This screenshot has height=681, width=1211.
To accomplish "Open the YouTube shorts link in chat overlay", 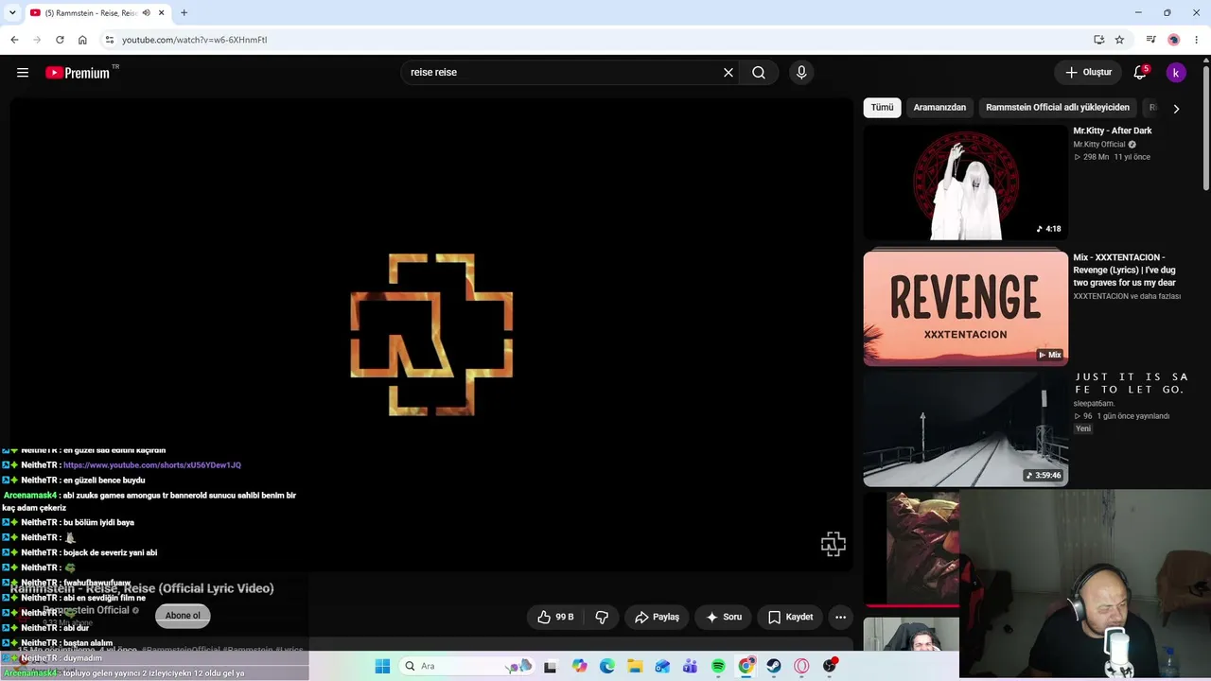I will [x=152, y=465].
